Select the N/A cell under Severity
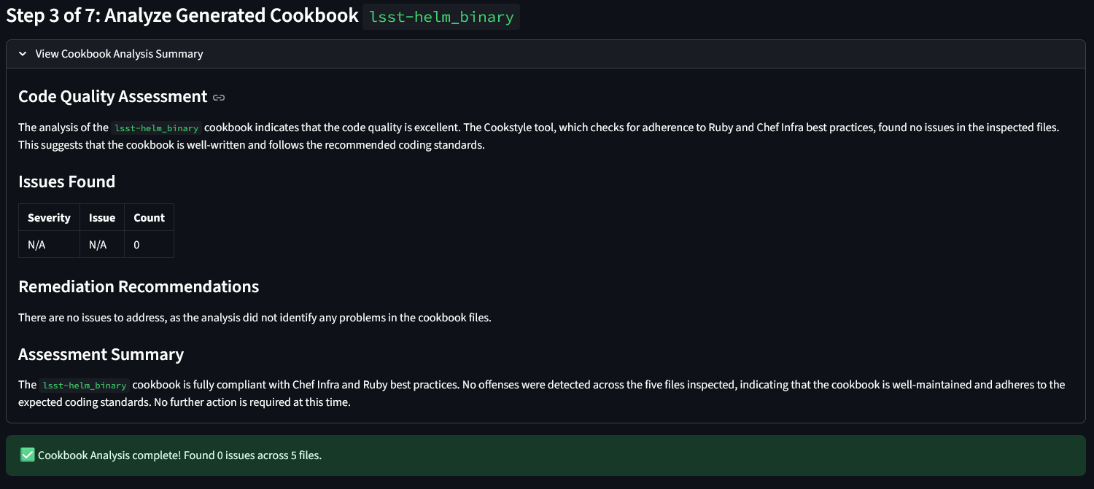The width and height of the screenshot is (1094, 489). coord(36,245)
